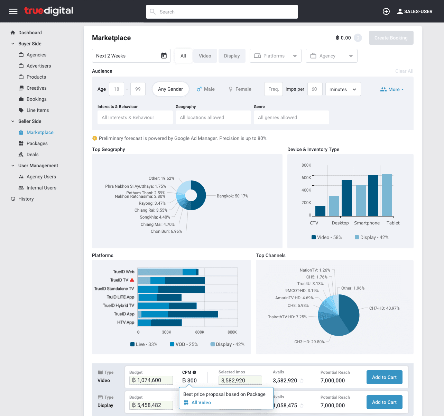Click the Bookings briefcase icon
The image size is (444, 416).
[x=21, y=99]
